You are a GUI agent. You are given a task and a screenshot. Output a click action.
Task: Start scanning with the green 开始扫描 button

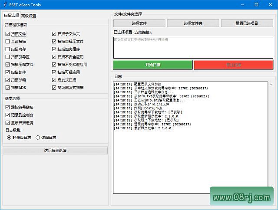[152, 65]
